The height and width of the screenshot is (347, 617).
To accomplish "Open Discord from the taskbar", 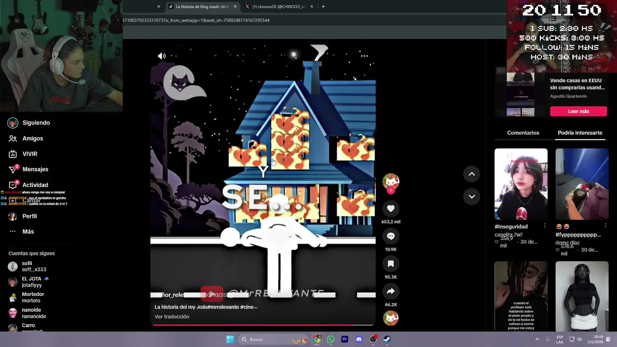I will (359, 339).
